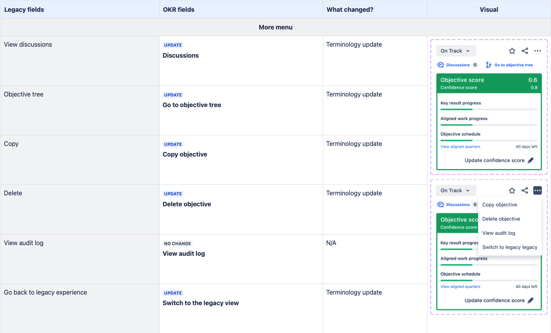Click the star icon in the card without open menu
This screenshot has width=551, height=333.
tap(512, 51)
